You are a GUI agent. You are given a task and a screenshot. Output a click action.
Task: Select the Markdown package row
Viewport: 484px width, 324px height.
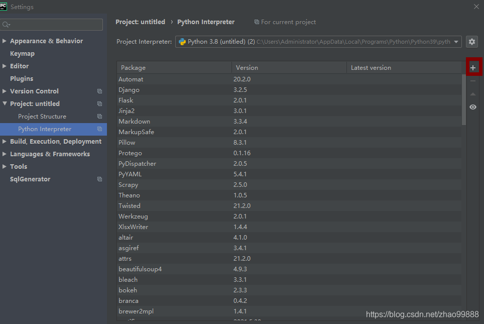coord(289,122)
